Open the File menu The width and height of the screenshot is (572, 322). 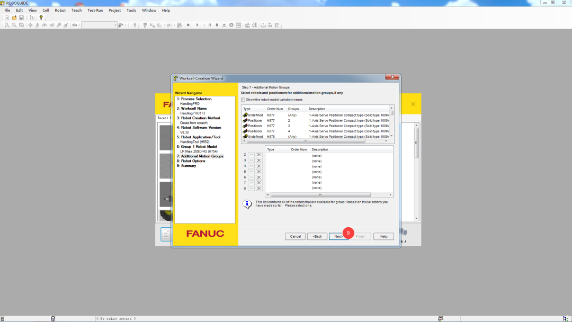7,10
